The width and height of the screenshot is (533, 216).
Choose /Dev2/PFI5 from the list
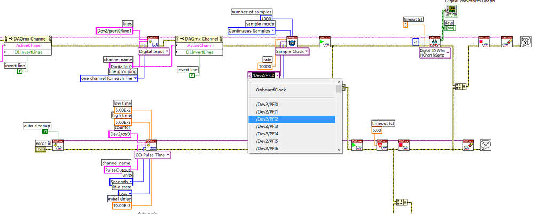pos(292,141)
